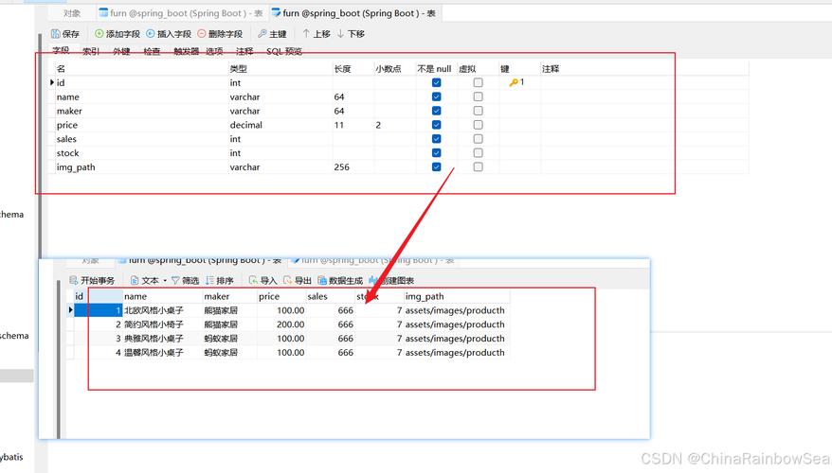The height and width of the screenshot is (473, 832).
Task: Move the field up with 上移
Action: point(317,34)
